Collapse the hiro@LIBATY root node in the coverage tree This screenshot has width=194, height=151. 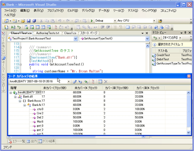[x=11, y=93]
